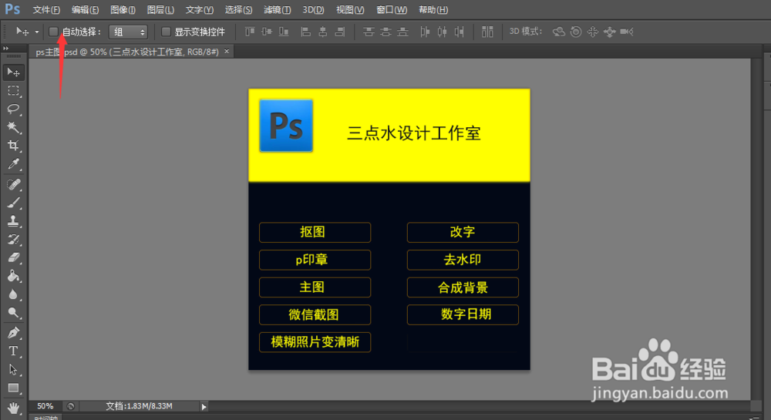Viewport: 771px width, 420px height.
Task: Click the align horizontal centers icon
Action: click(322, 32)
